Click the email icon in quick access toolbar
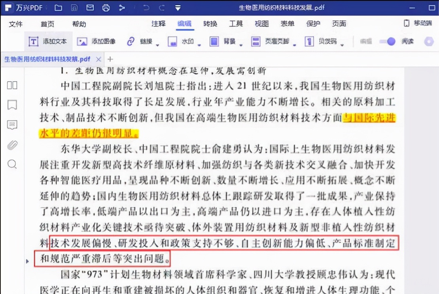 [x=90, y=7]
